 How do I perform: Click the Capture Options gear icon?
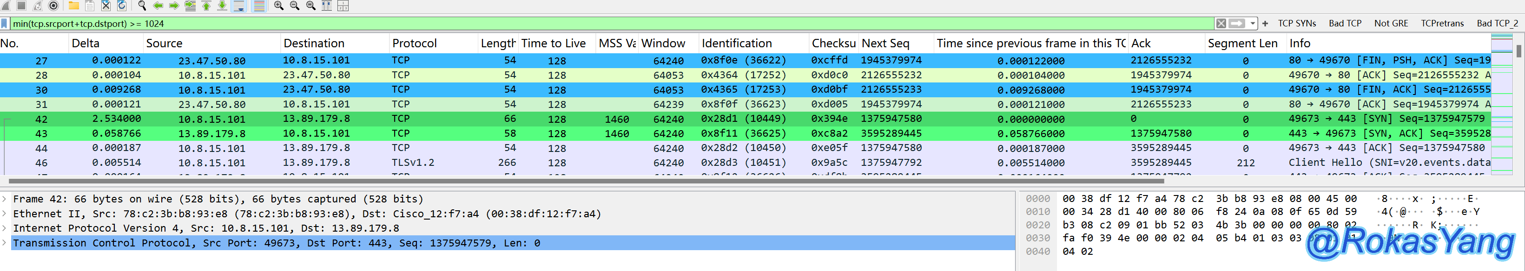coord(53,6)
